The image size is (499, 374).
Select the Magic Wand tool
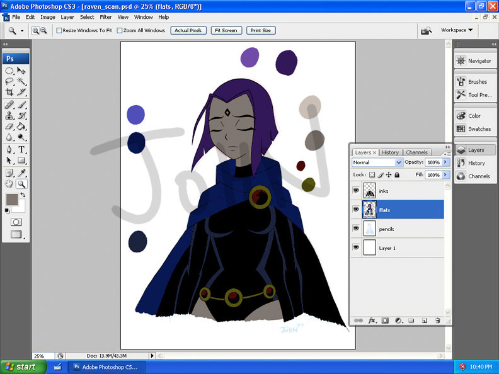pyautogui.click(x=21, y=81)
